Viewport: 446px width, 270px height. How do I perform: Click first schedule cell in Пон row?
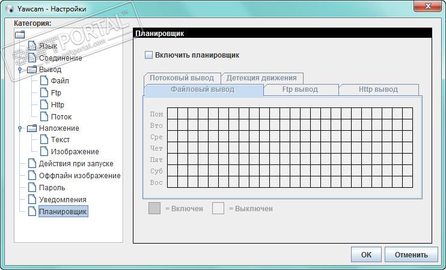coord(173,113)
